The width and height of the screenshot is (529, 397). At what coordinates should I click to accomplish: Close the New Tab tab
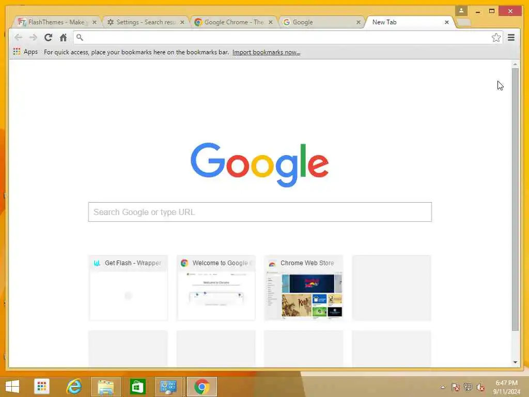(447, 22)
